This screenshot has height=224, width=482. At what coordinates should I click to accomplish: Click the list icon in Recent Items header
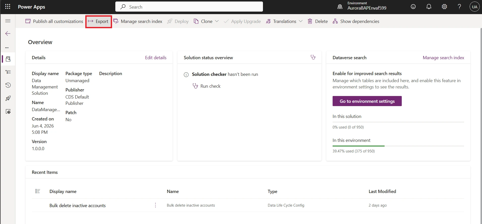[x=38, y=191]
